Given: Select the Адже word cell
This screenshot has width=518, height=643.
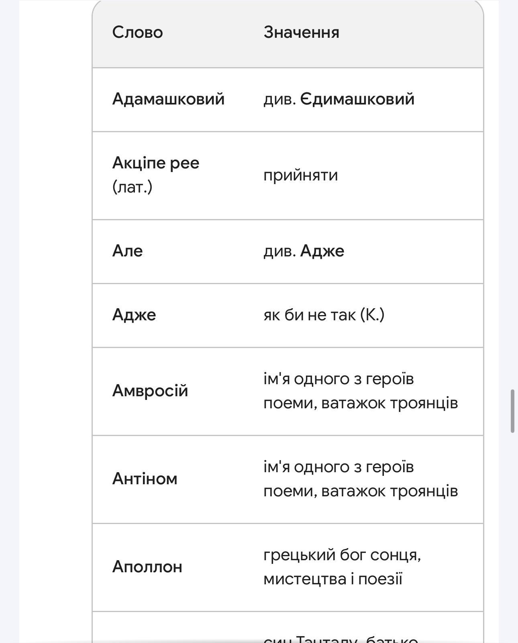Looking at the screenshot, I should tap(134, 315).
